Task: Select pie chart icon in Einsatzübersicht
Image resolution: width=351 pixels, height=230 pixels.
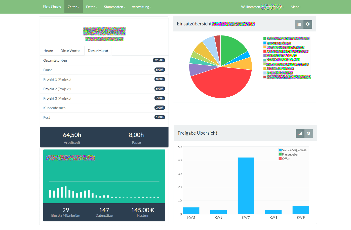Action: pos(308,24)
